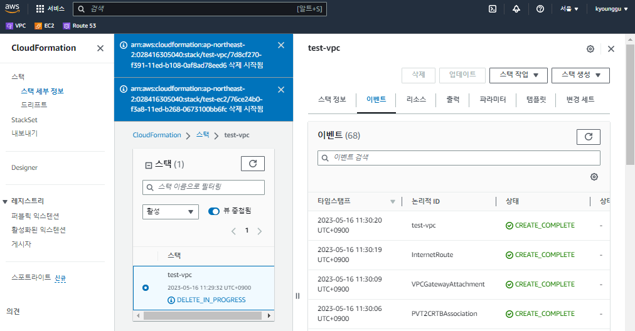This screenshot has width=635, height=331.
Task: Focus the event search field
Action: pos(459,158)
